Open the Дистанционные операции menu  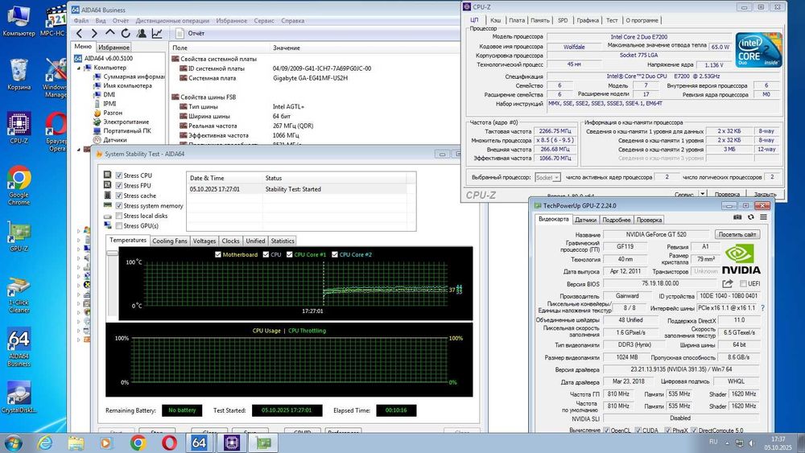172,21
